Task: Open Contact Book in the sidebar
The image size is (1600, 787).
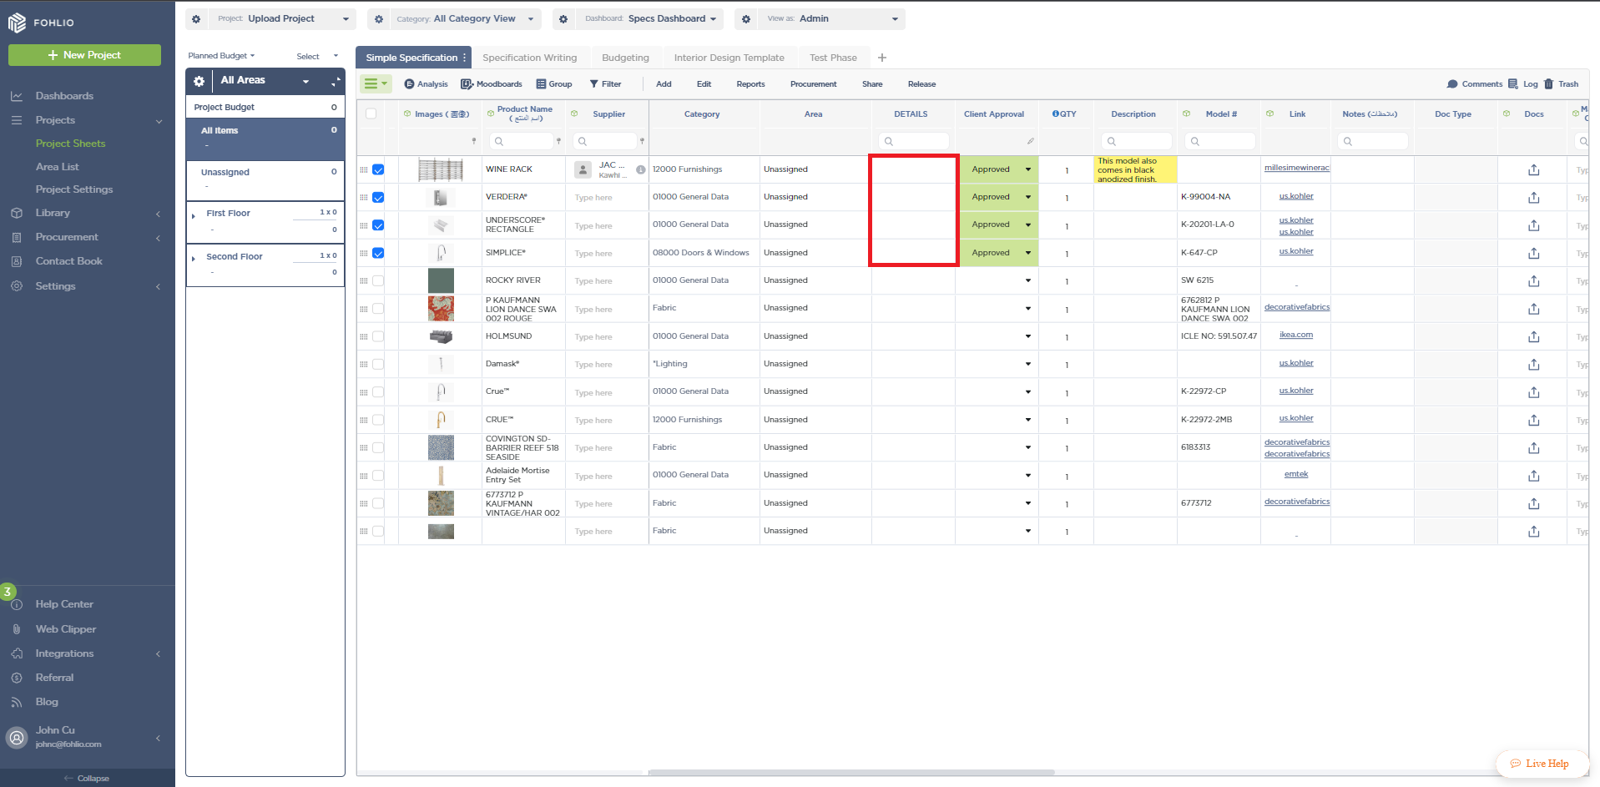Action: pos(68,261)
